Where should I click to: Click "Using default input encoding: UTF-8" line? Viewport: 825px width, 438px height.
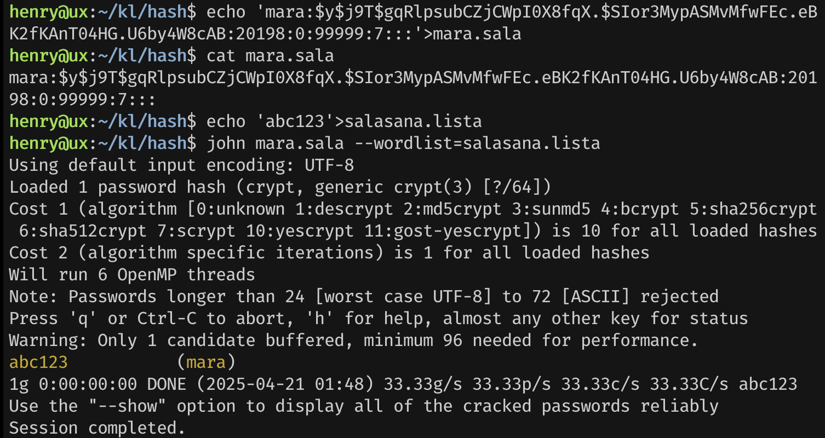point(181,165)
